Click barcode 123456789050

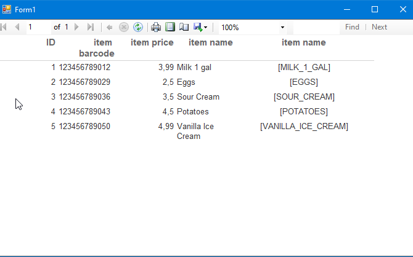pyautogui.click(x=84, y=126)
